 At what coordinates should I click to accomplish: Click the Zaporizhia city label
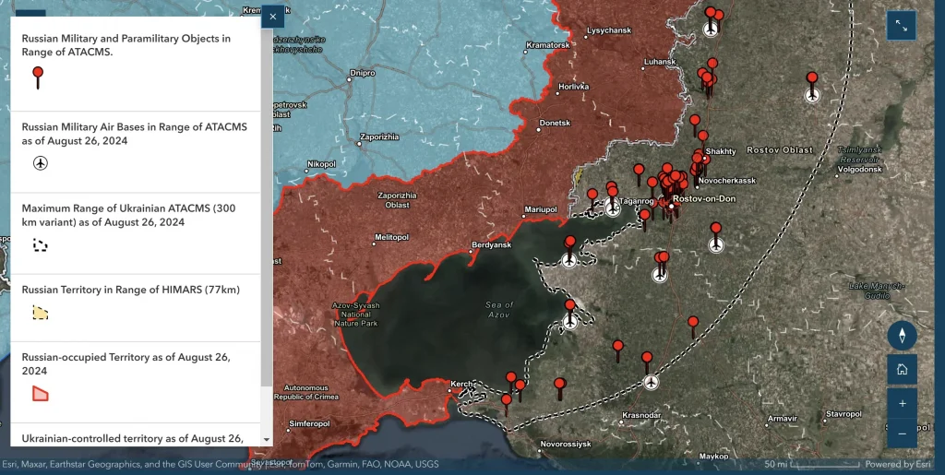point(379,137)
